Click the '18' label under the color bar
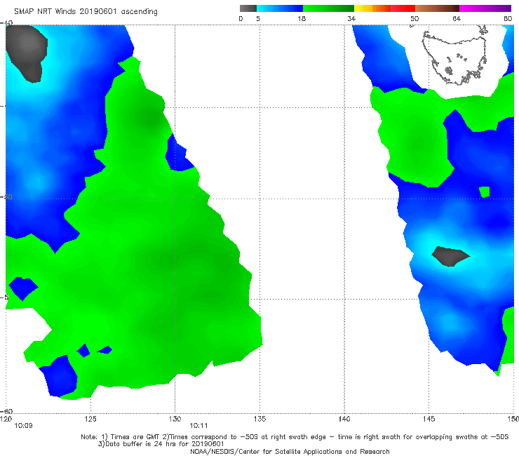519x456 pixels. pyautogui.click(x=302, y=18)
